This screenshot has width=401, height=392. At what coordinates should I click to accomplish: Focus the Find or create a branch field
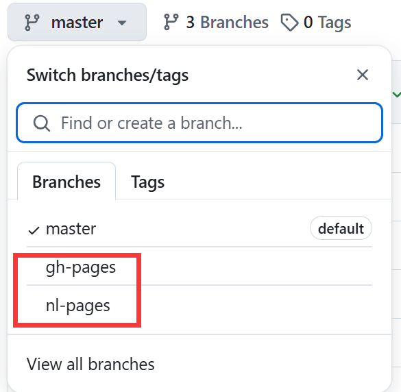click(199, 123)
